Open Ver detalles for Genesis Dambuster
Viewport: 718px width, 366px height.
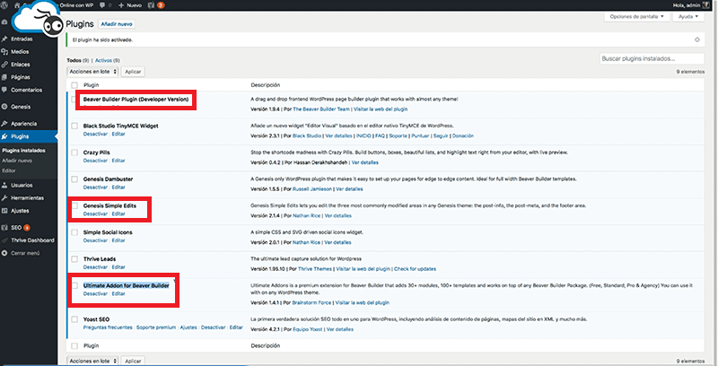(349, 189)
